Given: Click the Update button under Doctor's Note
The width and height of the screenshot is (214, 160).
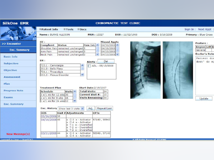Looking at the screenshot, I should pyautogui.click(x=204, y=98).
